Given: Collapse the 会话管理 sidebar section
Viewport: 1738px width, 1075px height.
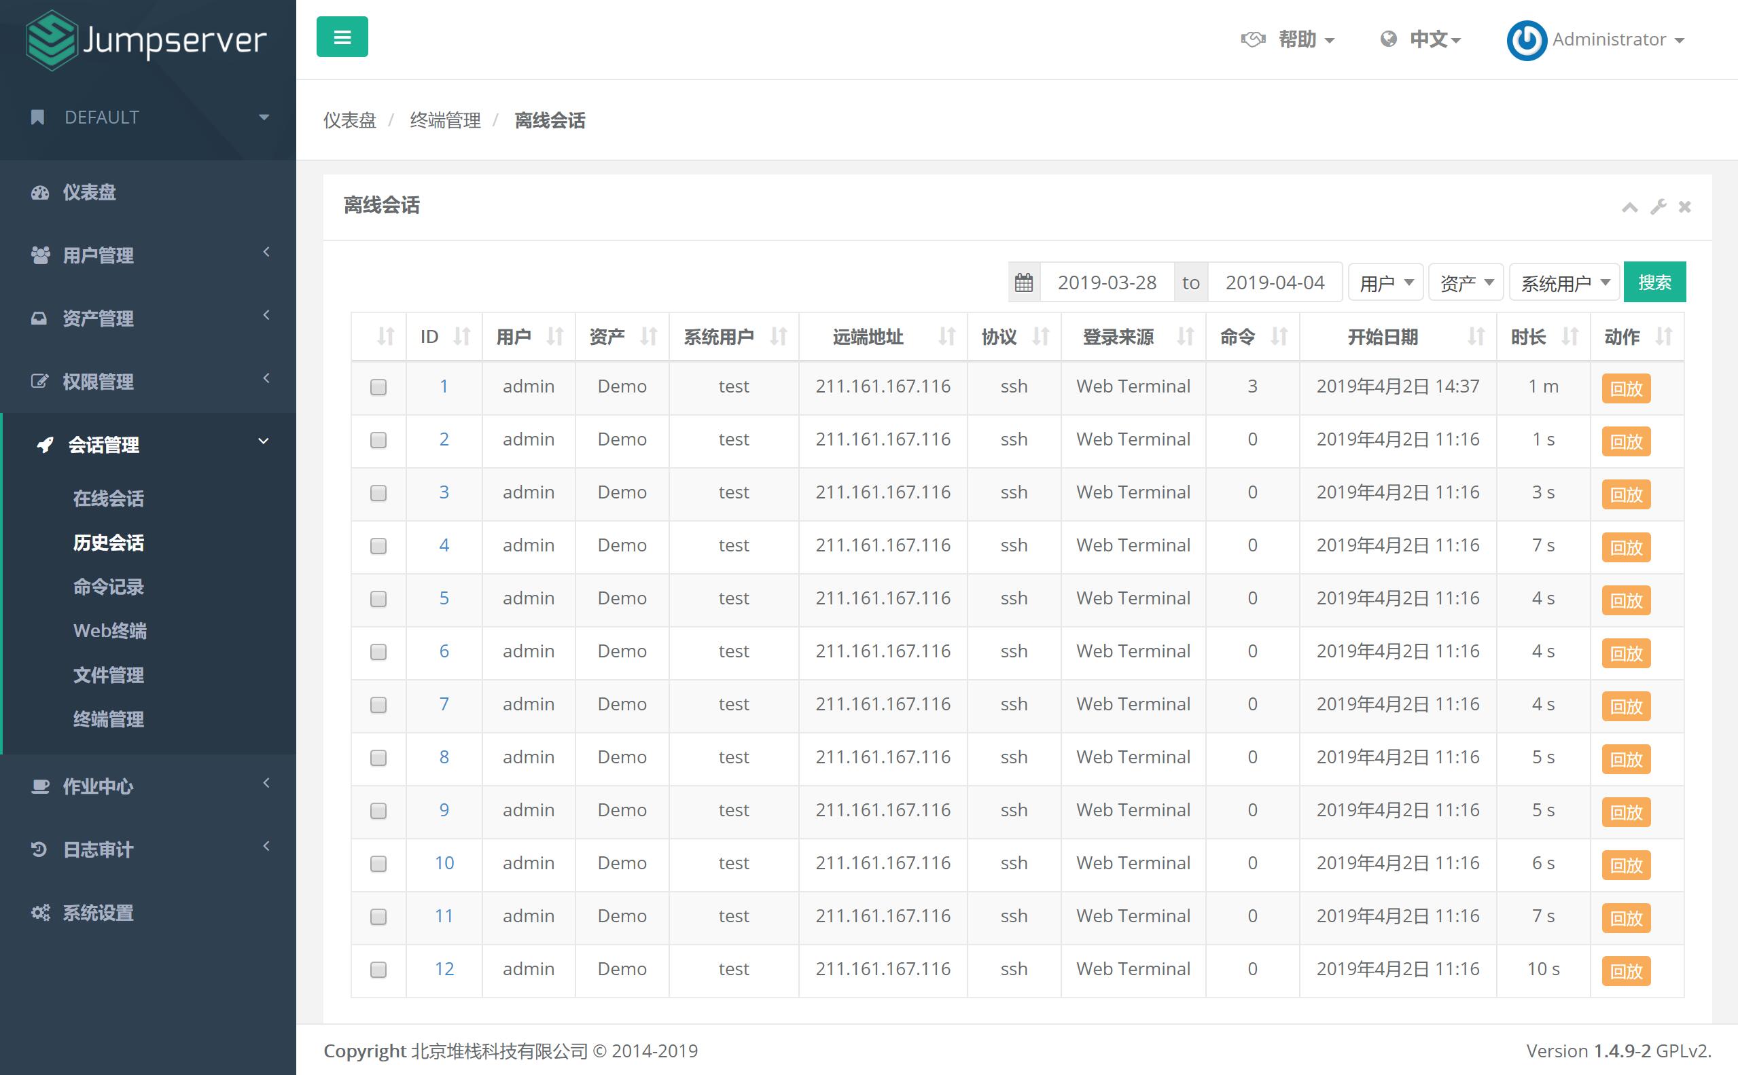Looking at the screenshot, I should pyautogui.click(x=148, y=444).
